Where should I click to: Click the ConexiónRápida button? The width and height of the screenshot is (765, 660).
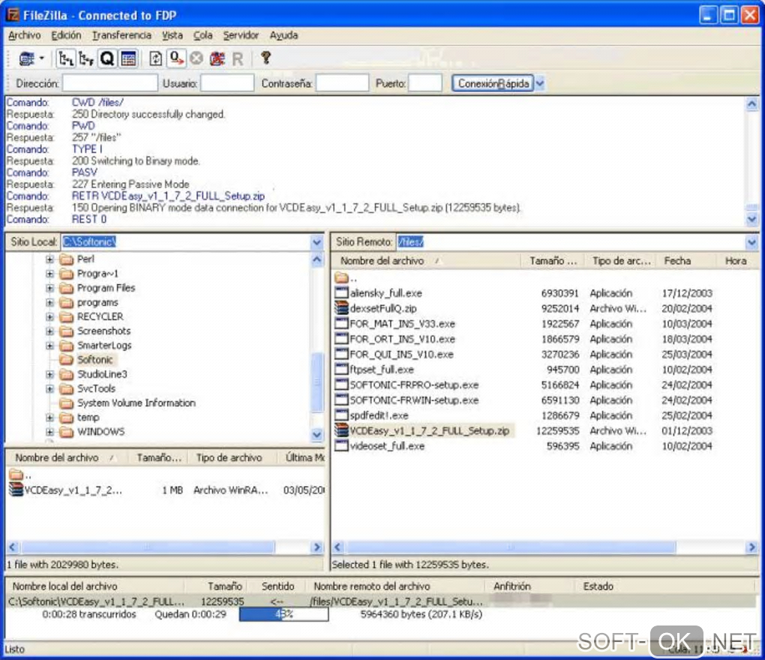pos(493,83)
